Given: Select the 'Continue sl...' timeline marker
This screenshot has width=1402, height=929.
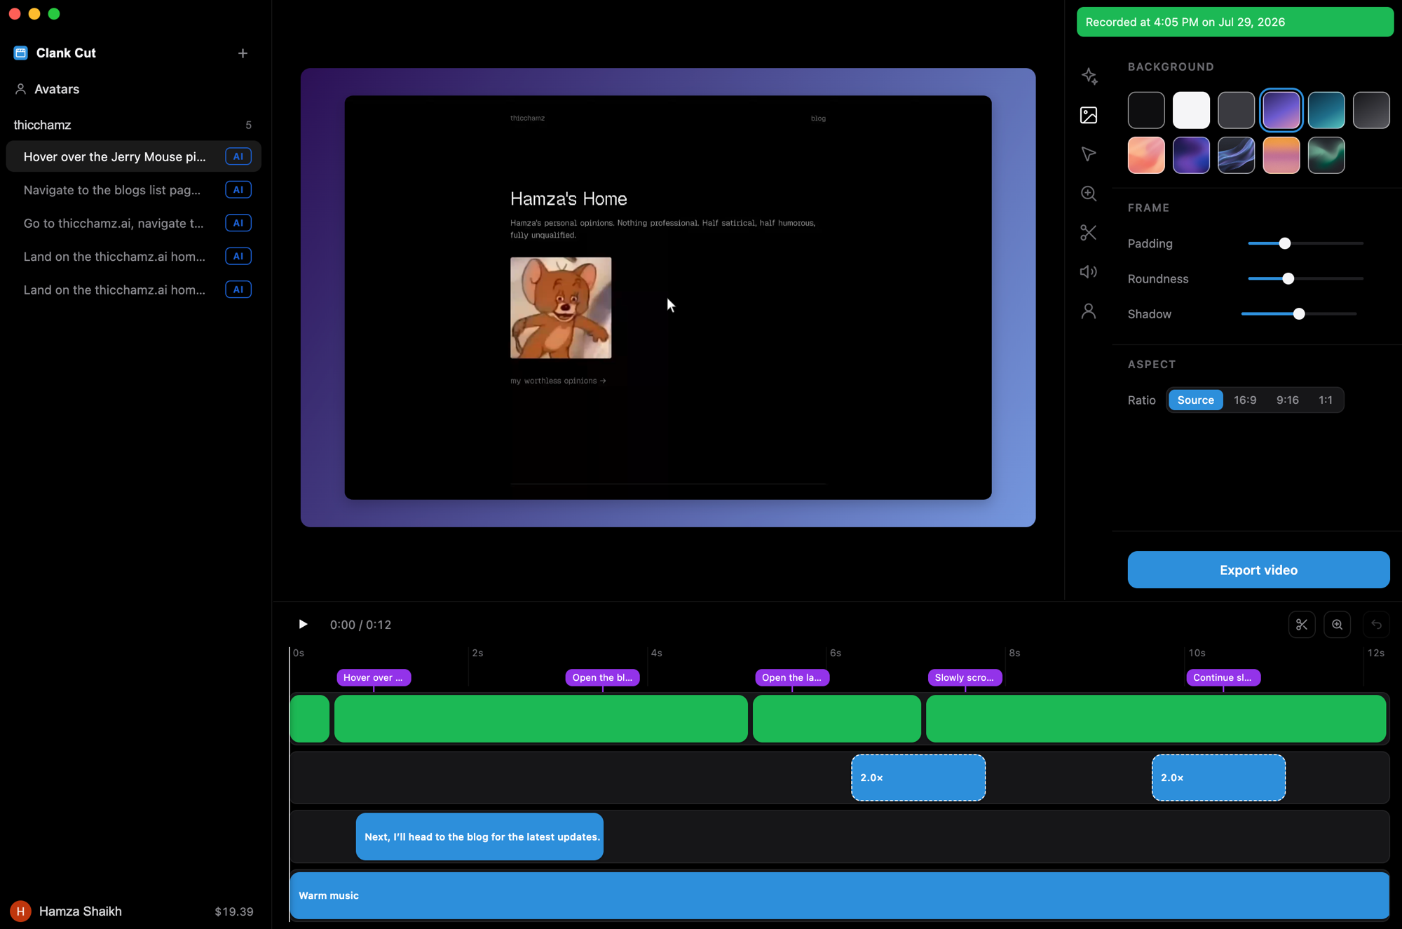Looking at the screenshot, I should (x=1223, y=677).
